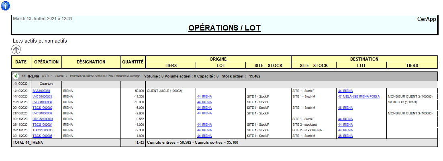Open lot 47_MELANGE IRENA POIS A
Screen dimensions: 443x161
pyautogui.click(x=359, y=96)
